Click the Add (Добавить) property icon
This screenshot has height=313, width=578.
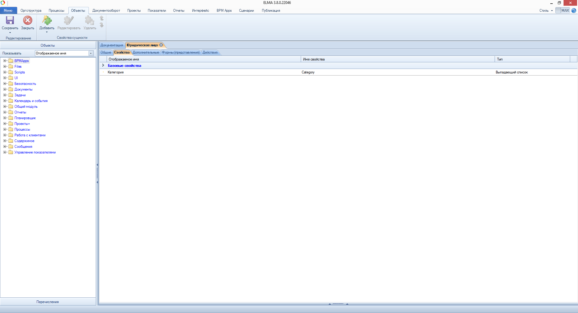[x=47, y=20]
